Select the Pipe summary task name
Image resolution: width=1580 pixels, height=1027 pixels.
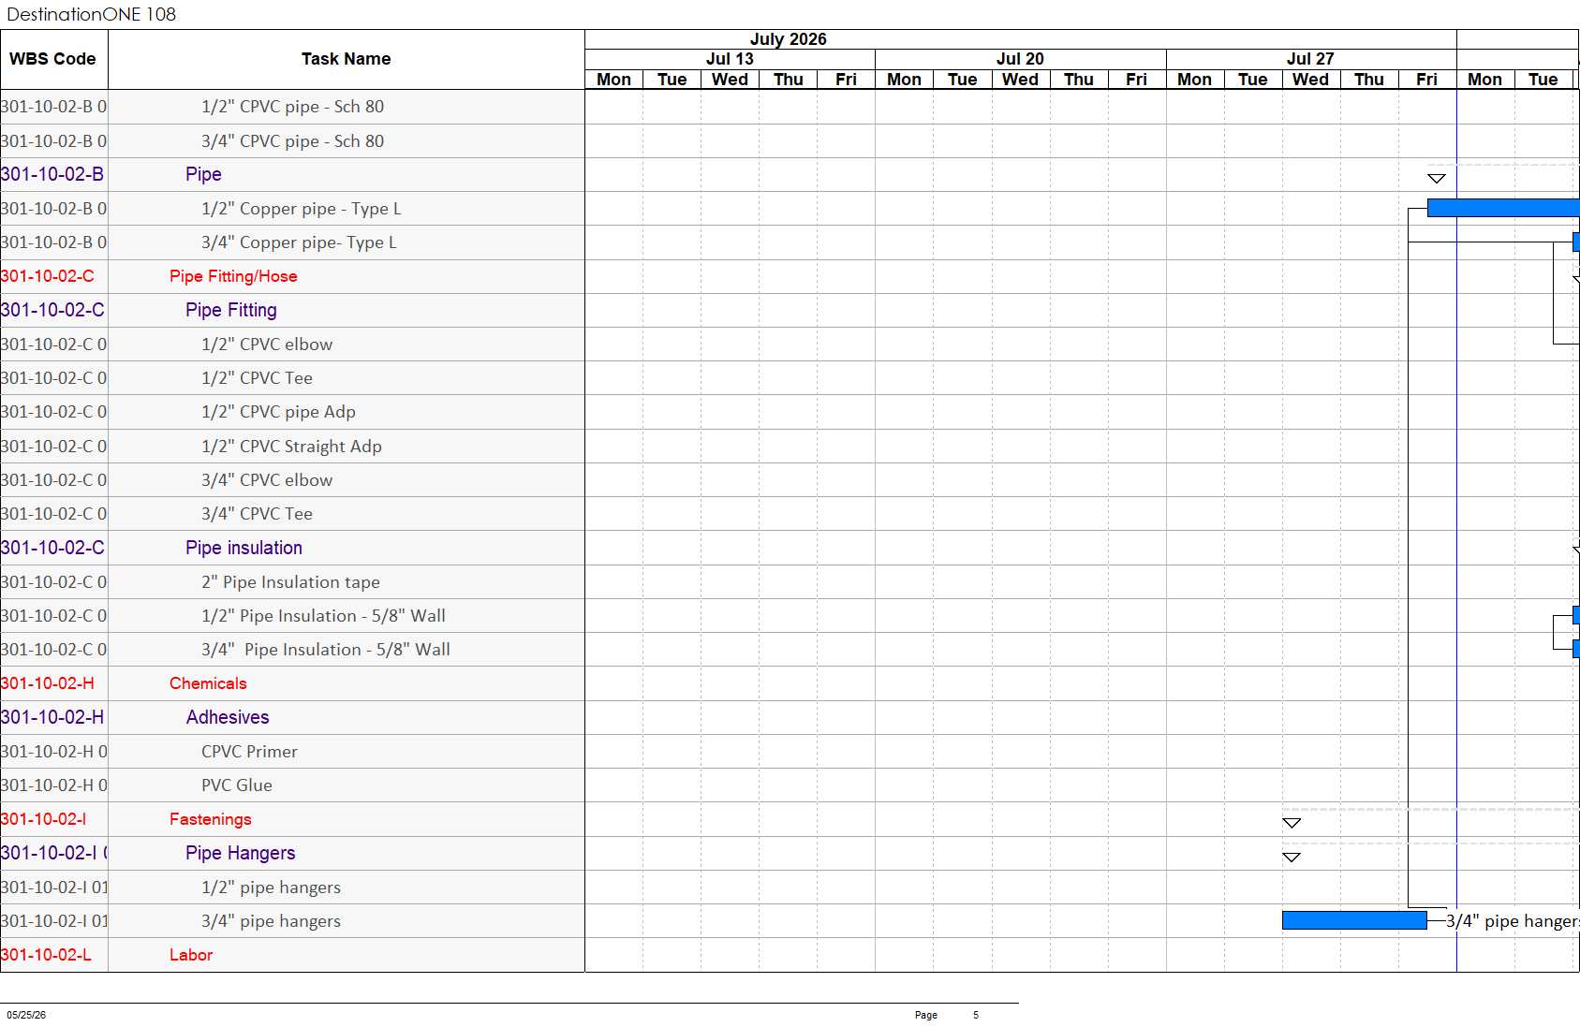(x=203, y=174)
